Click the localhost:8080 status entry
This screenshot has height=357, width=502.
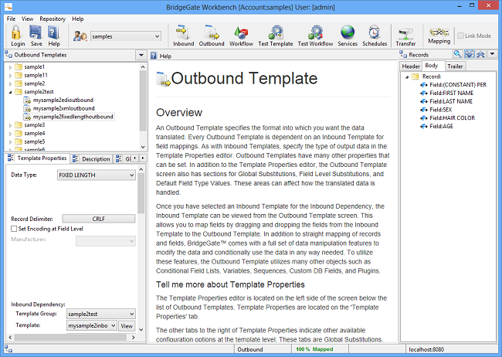click(x=426, y=349)
